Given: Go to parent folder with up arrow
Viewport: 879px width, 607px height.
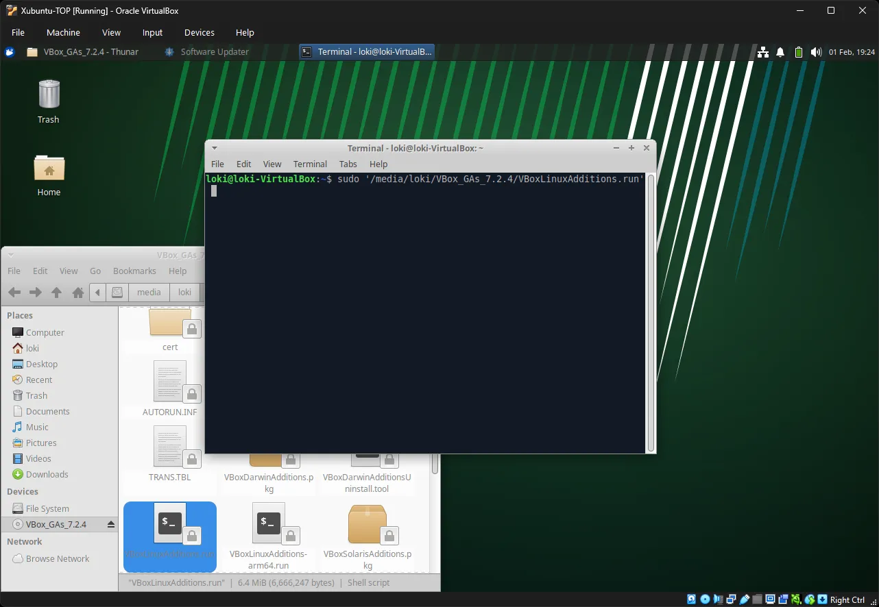Looking at the screenshot, I should tap(57, 293).
